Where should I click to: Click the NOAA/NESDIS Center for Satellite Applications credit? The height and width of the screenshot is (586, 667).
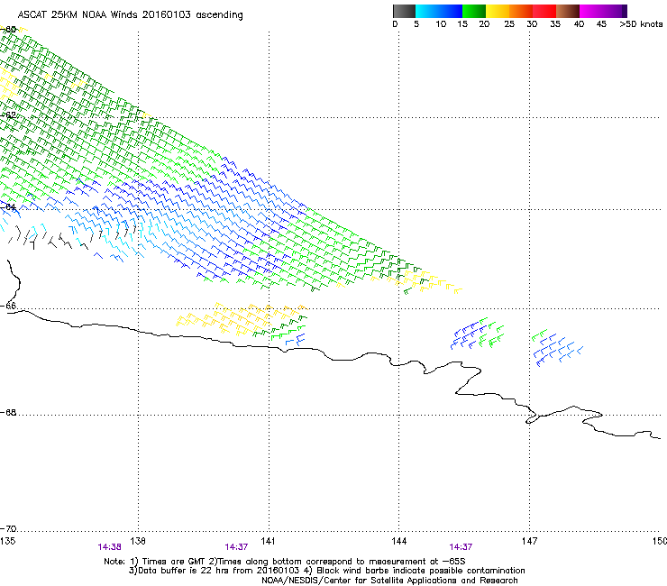tap(389, 581)
